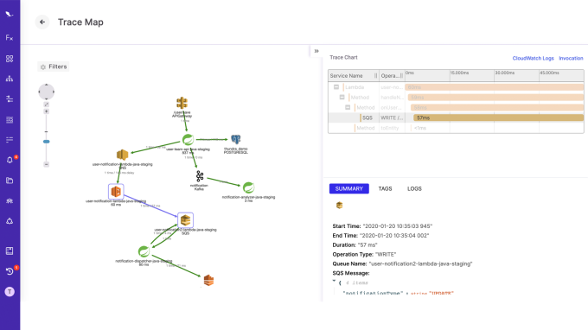Select the PostgreSQL database node
The image size is (588, 330).
(235, 139)
